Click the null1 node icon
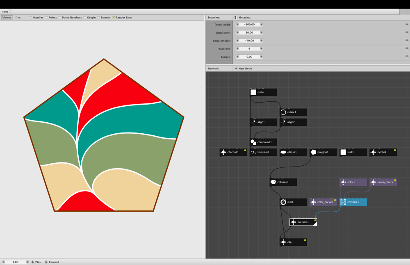 click(283, 202)
